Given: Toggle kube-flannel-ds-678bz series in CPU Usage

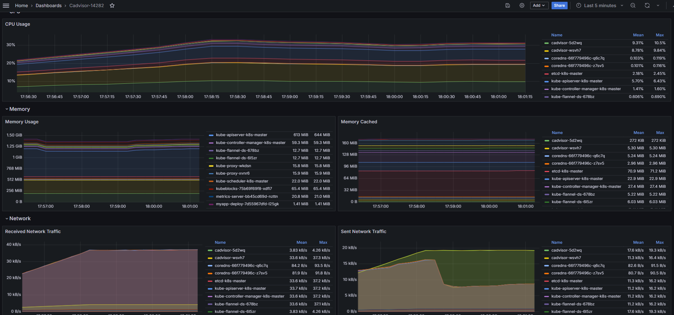Looking at the screenshot, I should pos(573,97).
